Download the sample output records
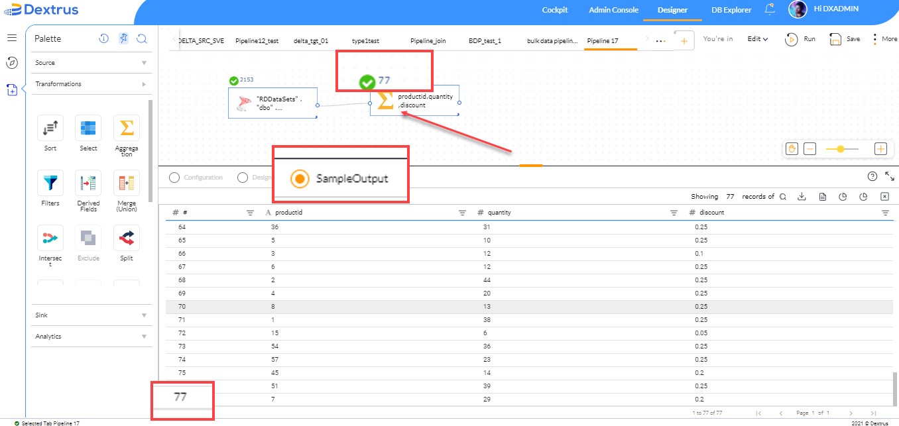This screenshot has height=426, width=899. point(802,196)
